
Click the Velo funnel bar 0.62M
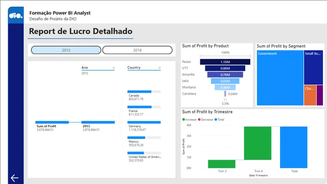point(225,81)
